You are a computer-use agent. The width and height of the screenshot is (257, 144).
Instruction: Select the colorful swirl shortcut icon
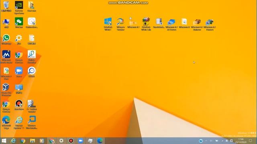120,22
